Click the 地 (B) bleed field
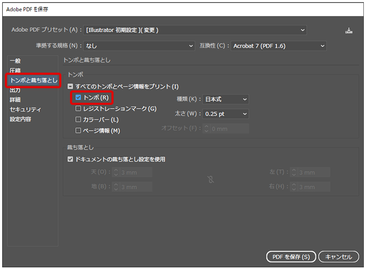Image resolution: width=366 pixels, height=269 pixels. tap(136, 187)
